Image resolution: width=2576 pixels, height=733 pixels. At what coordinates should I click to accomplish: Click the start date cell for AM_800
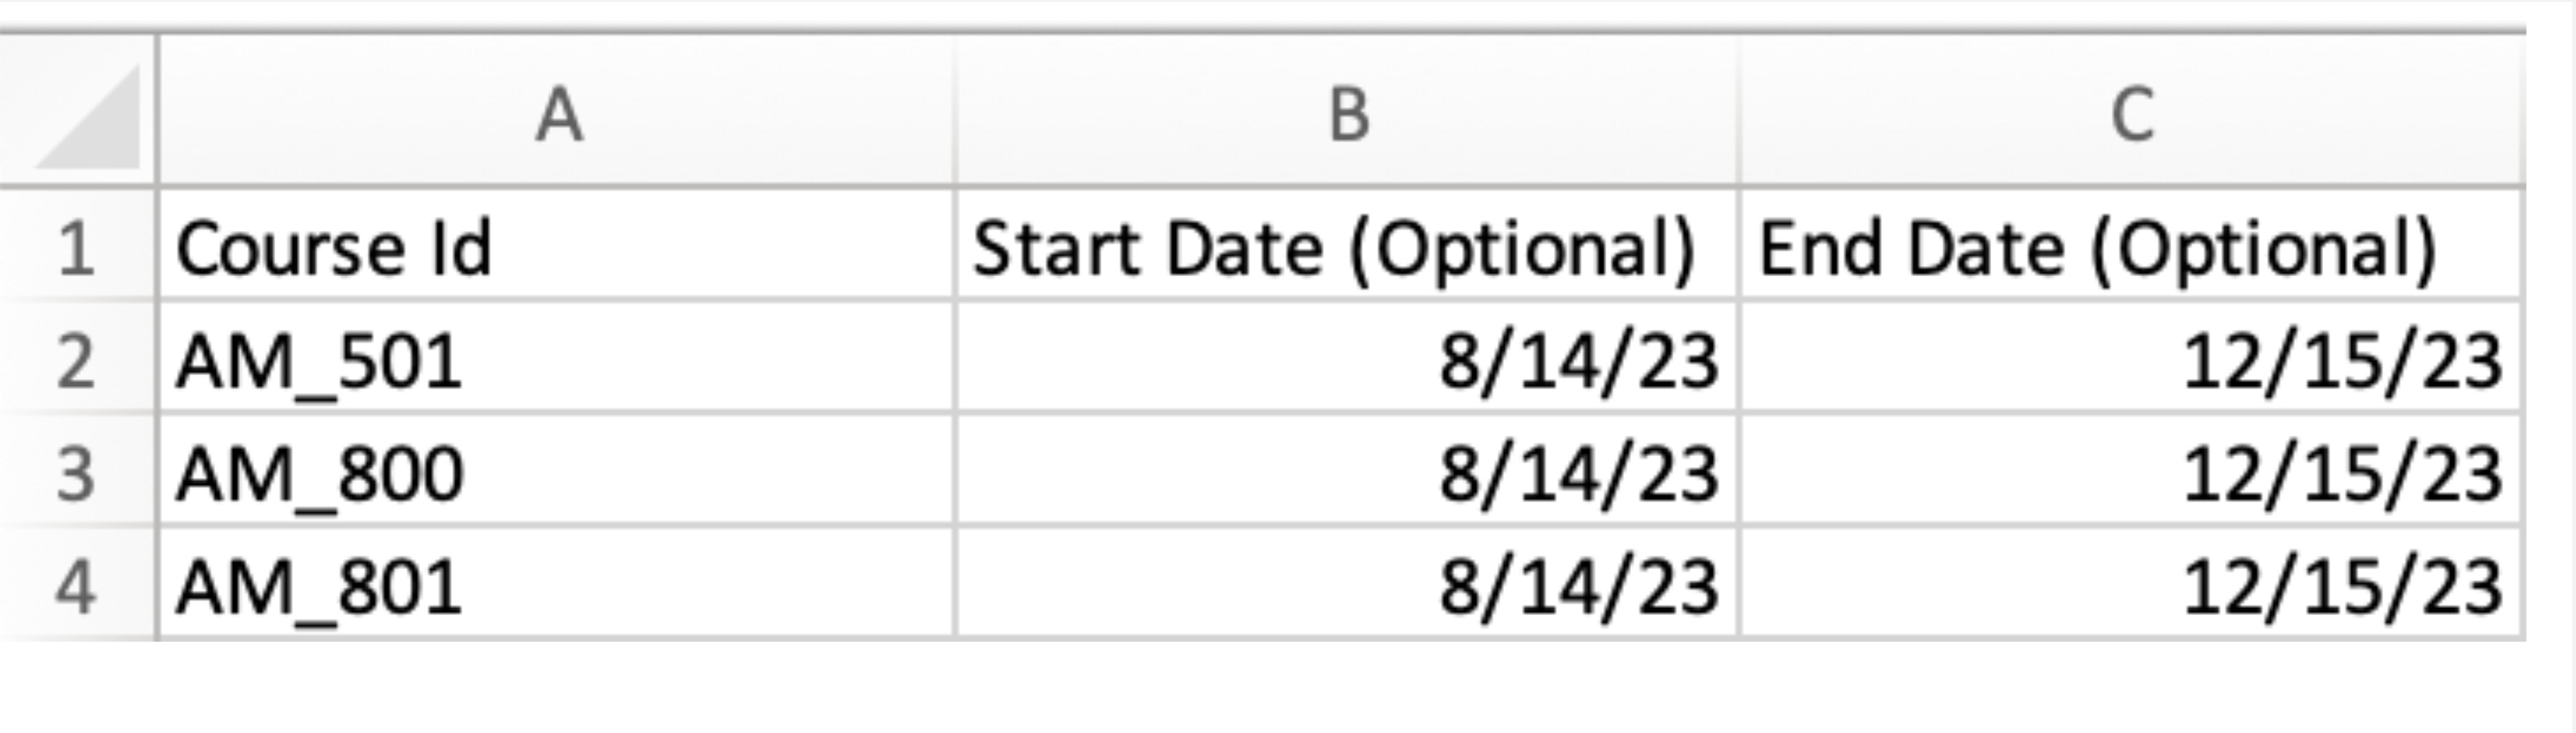(x=1348, y=473)
